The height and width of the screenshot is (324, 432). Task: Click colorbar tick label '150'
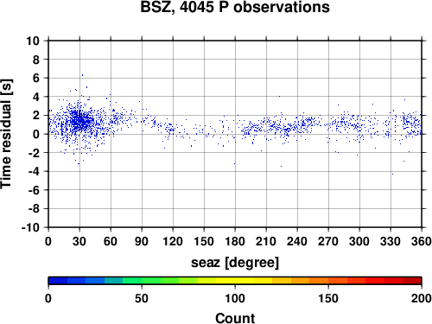click(328, 298)
